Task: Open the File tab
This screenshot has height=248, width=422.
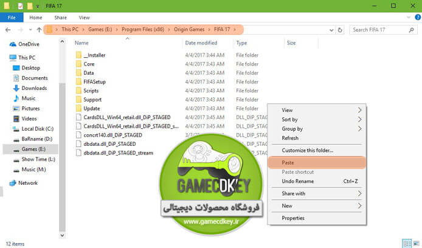Action: 12,18
